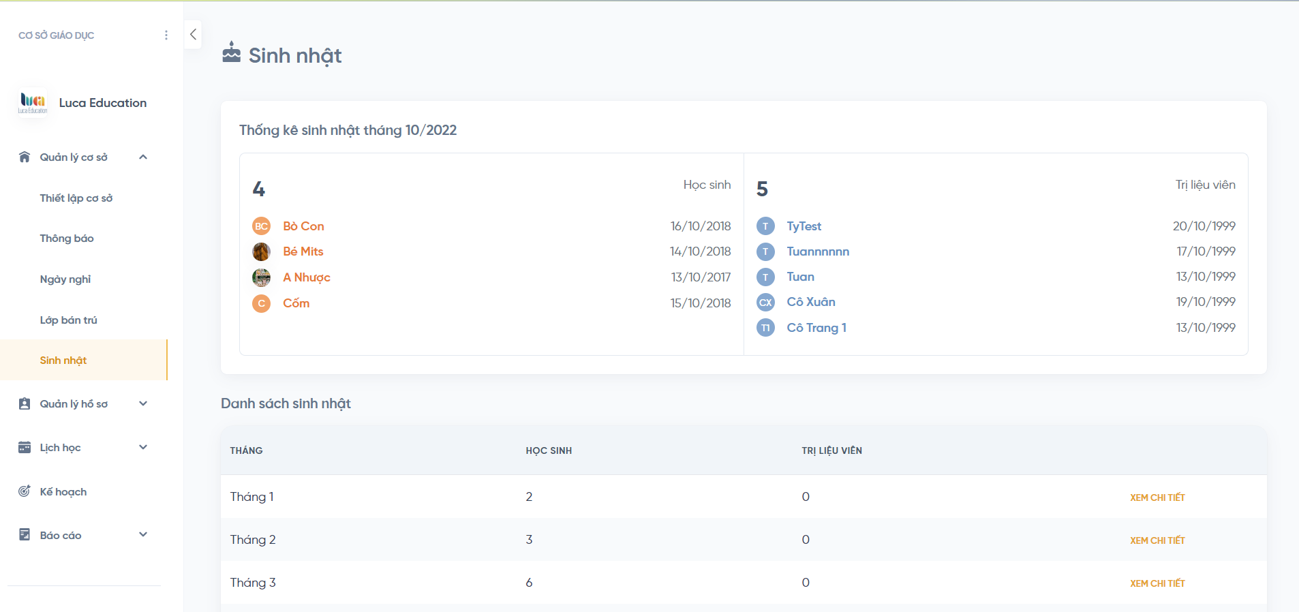1299x612 pixels.
Task: Click Bò Con's BC avatar
Action: coord(261,226)
